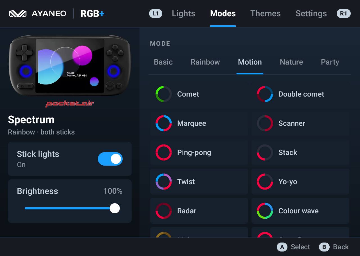Click the Back label in footer
The height and width of the screenshot is (256, 360).
click(341, 247)
